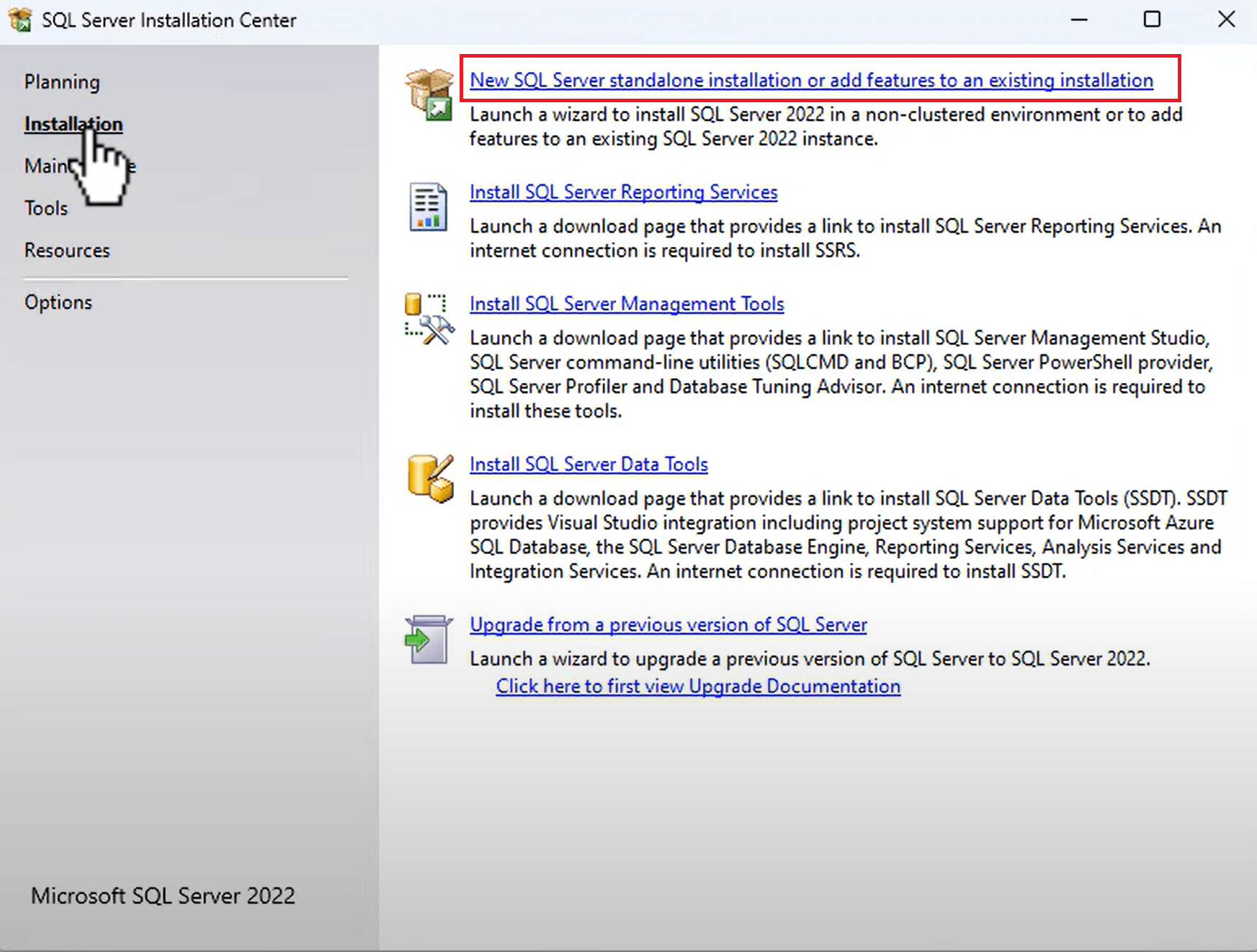Click the Management Tools hammer icon
1257x952 pixels.
[429, 319]
